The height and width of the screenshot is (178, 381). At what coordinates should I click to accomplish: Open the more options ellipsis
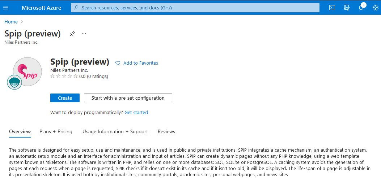(x=84, y=34)
